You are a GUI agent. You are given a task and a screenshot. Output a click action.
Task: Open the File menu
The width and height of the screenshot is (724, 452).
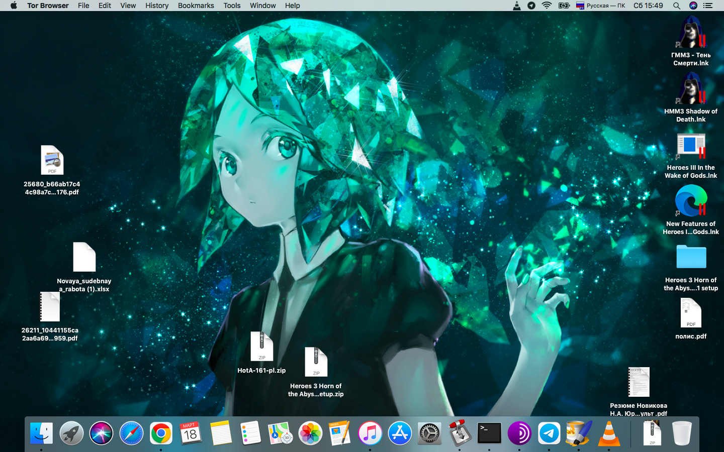83,6
